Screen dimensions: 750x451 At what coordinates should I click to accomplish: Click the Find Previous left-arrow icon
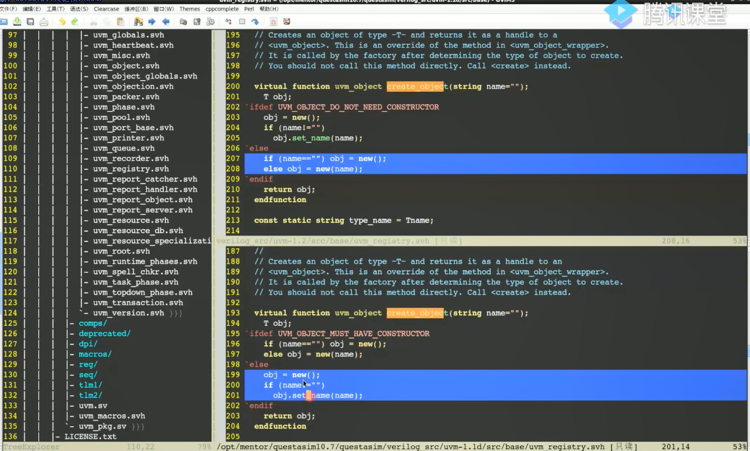166,22
